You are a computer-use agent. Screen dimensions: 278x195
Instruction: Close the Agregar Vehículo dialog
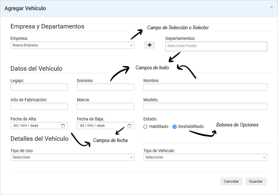271,7
